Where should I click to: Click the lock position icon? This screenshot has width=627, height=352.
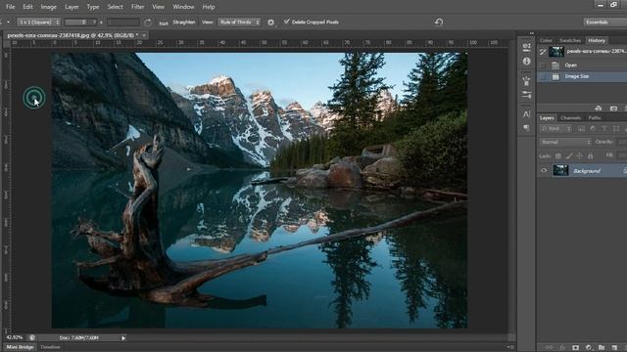[579, 155]
